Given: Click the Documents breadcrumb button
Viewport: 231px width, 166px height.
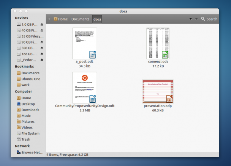Looking at the screenshot, I should [81, 19].
